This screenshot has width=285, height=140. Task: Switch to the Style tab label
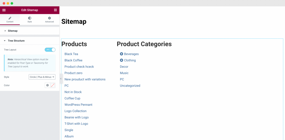30,22
